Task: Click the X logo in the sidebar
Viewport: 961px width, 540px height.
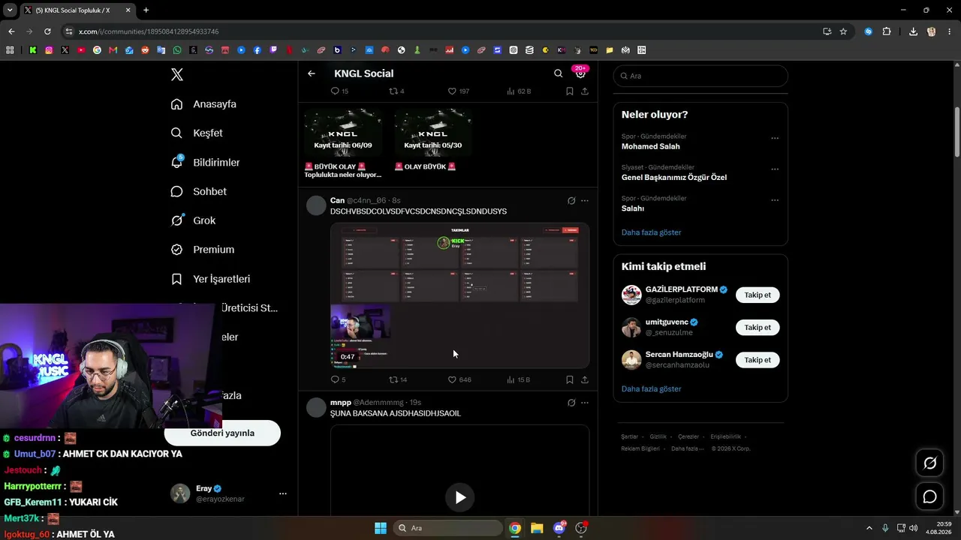Action: [x=176, y=74]
